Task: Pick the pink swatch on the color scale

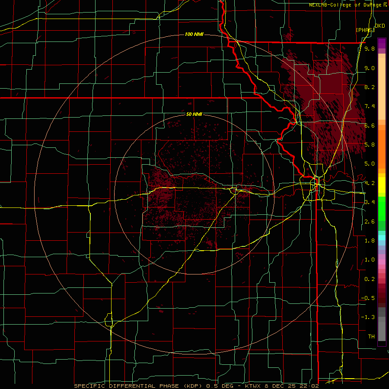Action: click(382, 262)
